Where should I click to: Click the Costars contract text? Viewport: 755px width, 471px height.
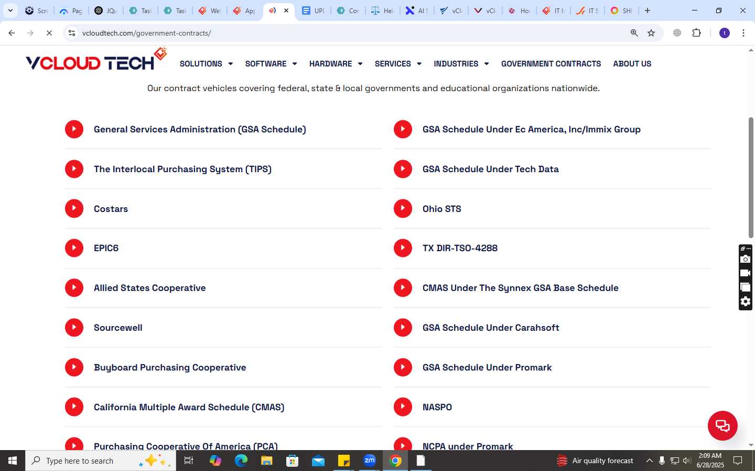tap(111, 209)
